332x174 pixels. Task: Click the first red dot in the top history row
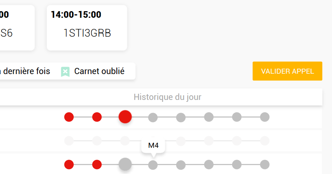(x=69, y=117)
